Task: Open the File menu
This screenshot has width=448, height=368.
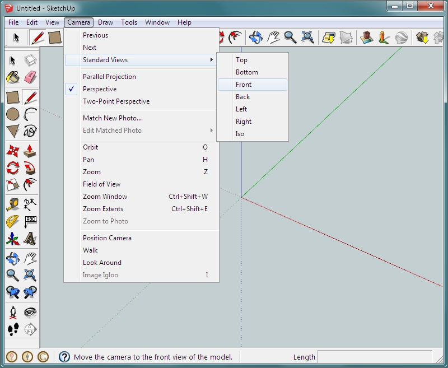Action: tap(13, 22)
